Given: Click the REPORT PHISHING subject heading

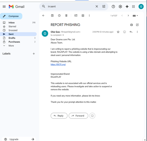Looking at the screenshot, I should click(65, 25).
